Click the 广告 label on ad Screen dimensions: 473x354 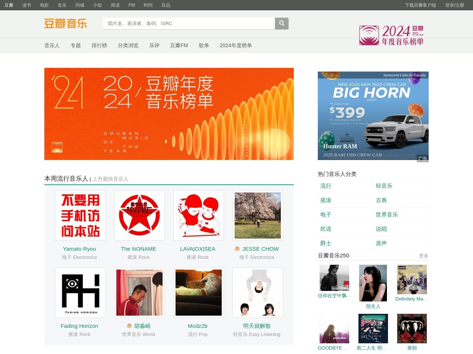[423, 159]
